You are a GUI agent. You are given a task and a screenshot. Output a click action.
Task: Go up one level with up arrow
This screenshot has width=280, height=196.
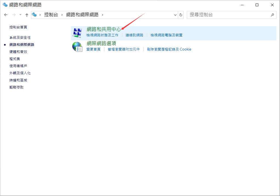27,15
